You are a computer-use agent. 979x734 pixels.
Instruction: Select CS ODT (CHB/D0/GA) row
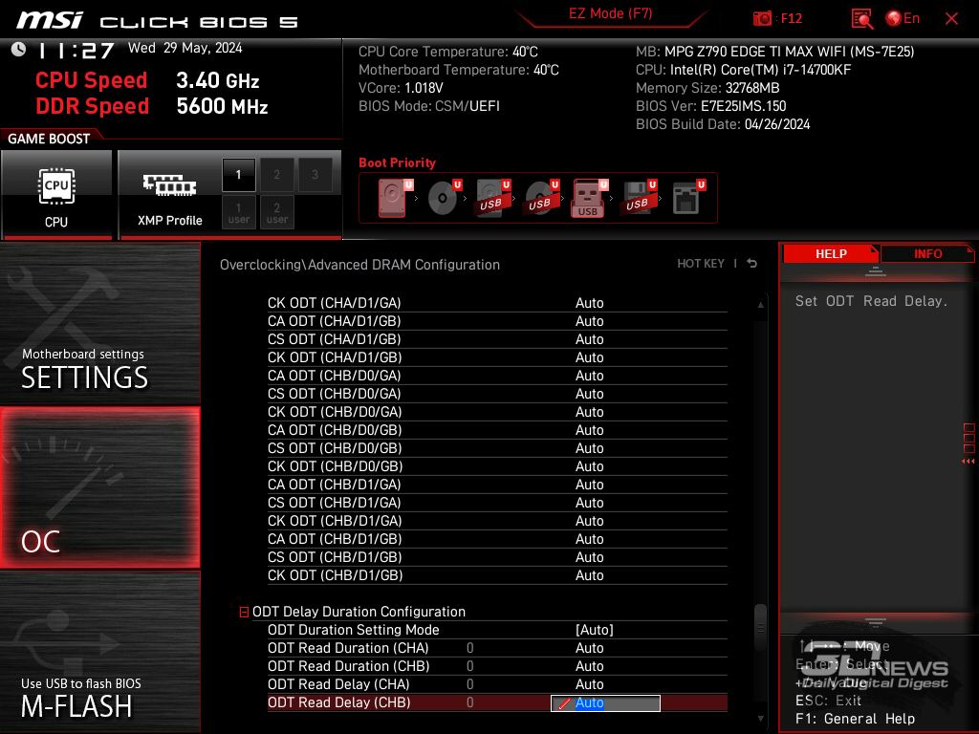tap(497, 393)
